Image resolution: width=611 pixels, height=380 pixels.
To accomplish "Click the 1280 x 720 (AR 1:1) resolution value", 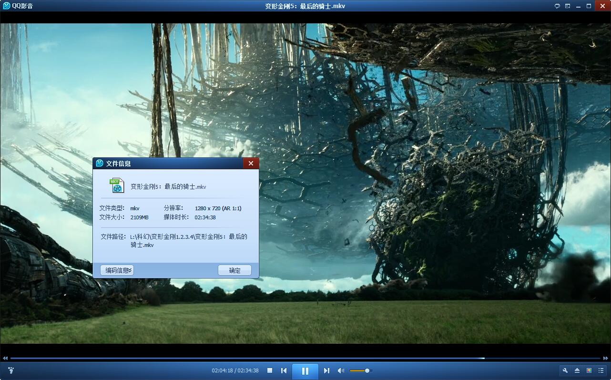I will 218,208.
